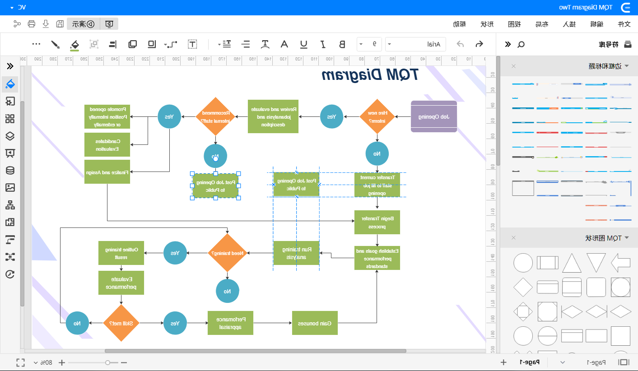The height and width of the screenshot is (371, 638).
Task: Open the font size 9 dropdown
Action: tap(369, 44)
